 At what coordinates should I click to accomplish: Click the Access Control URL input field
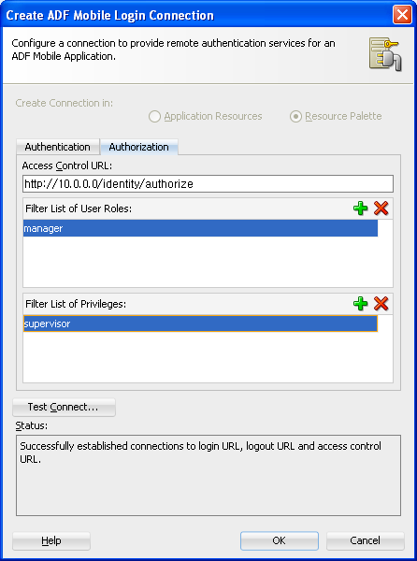(208, 184)
